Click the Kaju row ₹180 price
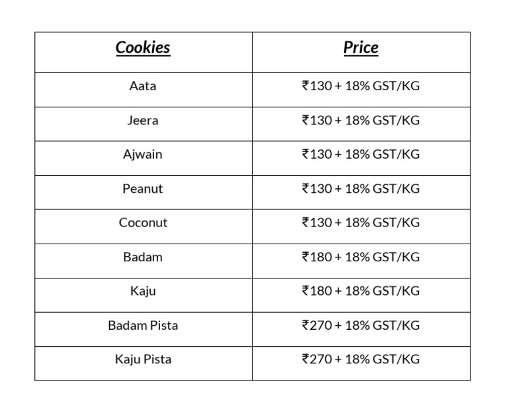 [x=360, y=292]
